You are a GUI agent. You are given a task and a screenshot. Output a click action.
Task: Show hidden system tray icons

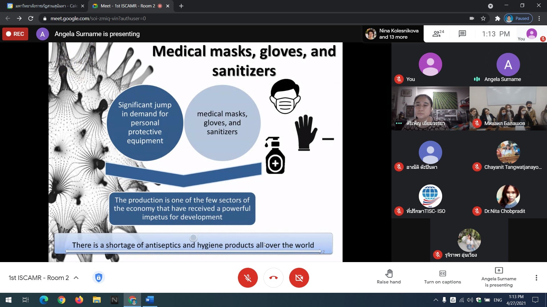[x=436, y=300]
